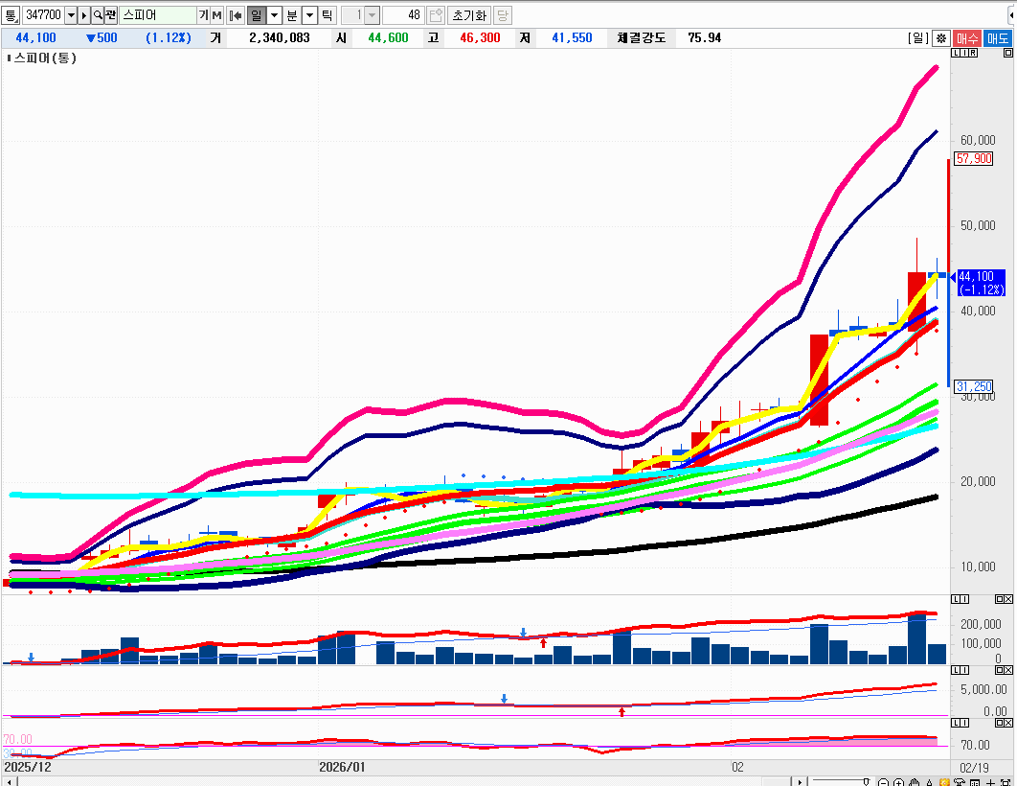Click the zoom slider handle at bottom
Viewport: 1017px width, 786px height.
tap(867, 781)
